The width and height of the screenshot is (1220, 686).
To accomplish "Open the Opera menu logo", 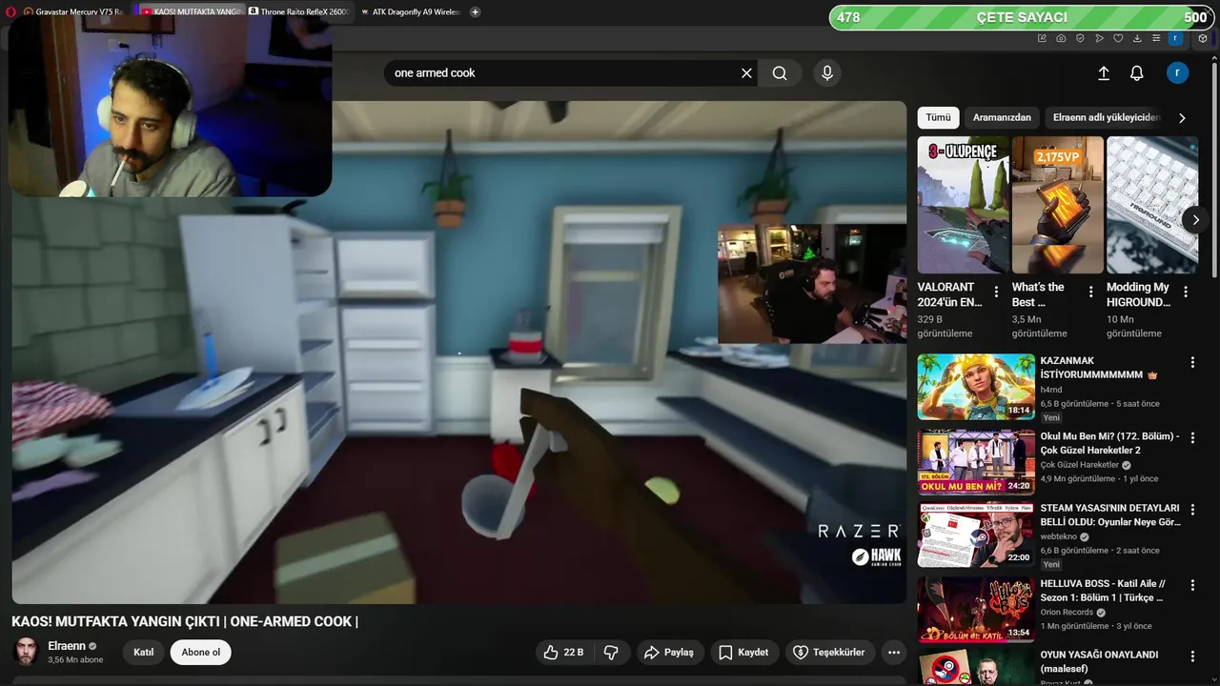I will click(x=10, y=11).
